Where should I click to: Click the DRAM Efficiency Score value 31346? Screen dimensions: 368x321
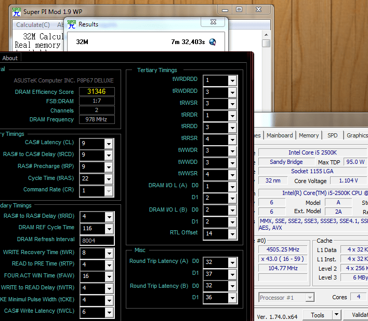pyautogui.click(x=97, y=92)
